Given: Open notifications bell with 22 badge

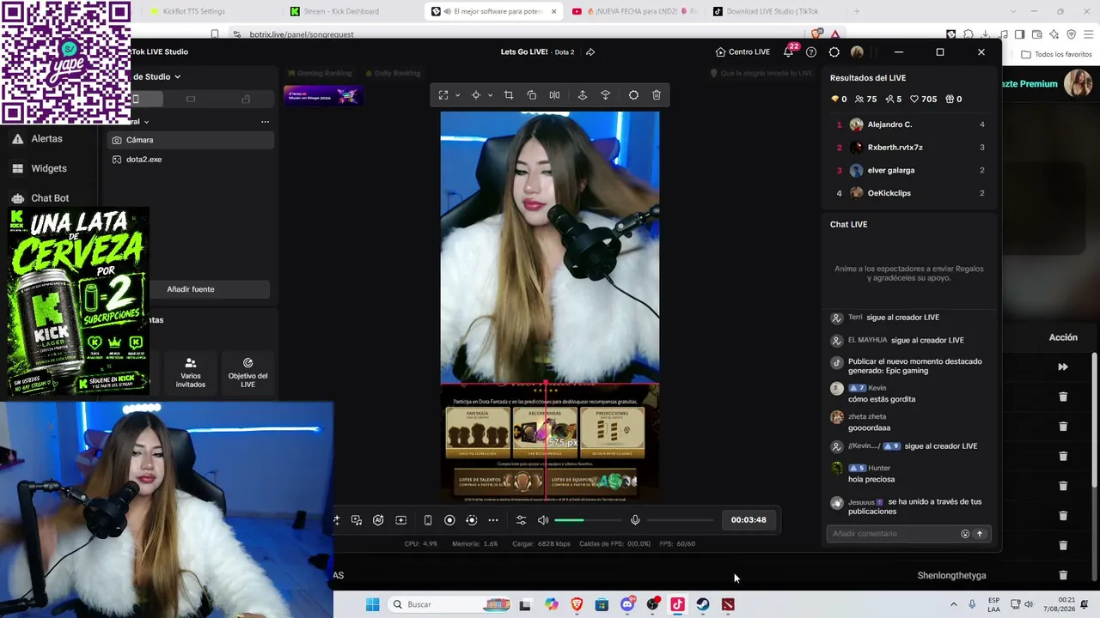Looking at the screenshot, I should tap(789, 51).
